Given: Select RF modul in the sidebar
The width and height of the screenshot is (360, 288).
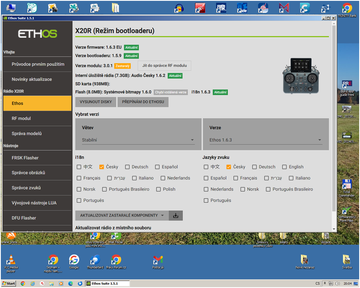Looking at the screenshot, I should [37, 118].
